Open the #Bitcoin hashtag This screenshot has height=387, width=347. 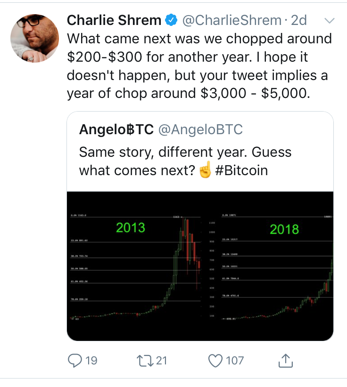[241, 169]
